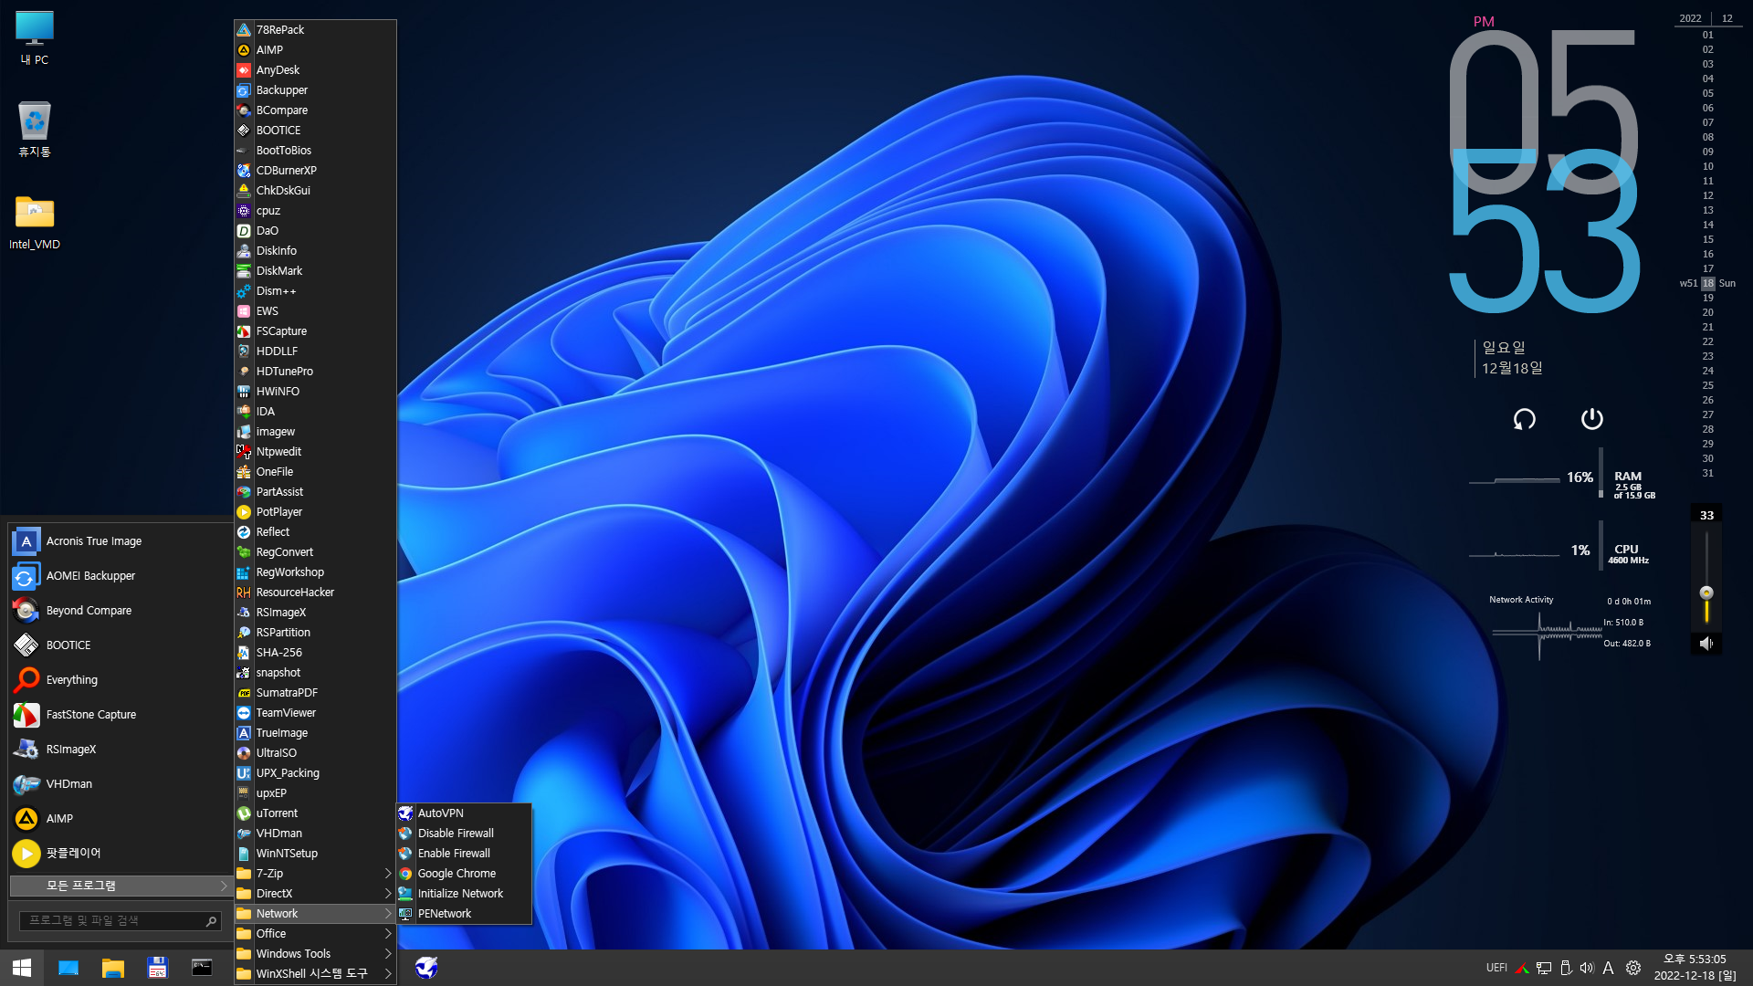Open AutoVPN in Network submenu

point(464,813)
